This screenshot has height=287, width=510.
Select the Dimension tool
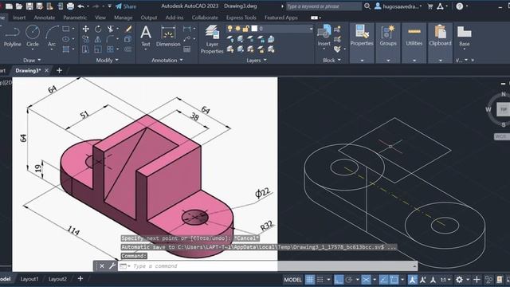168,36
